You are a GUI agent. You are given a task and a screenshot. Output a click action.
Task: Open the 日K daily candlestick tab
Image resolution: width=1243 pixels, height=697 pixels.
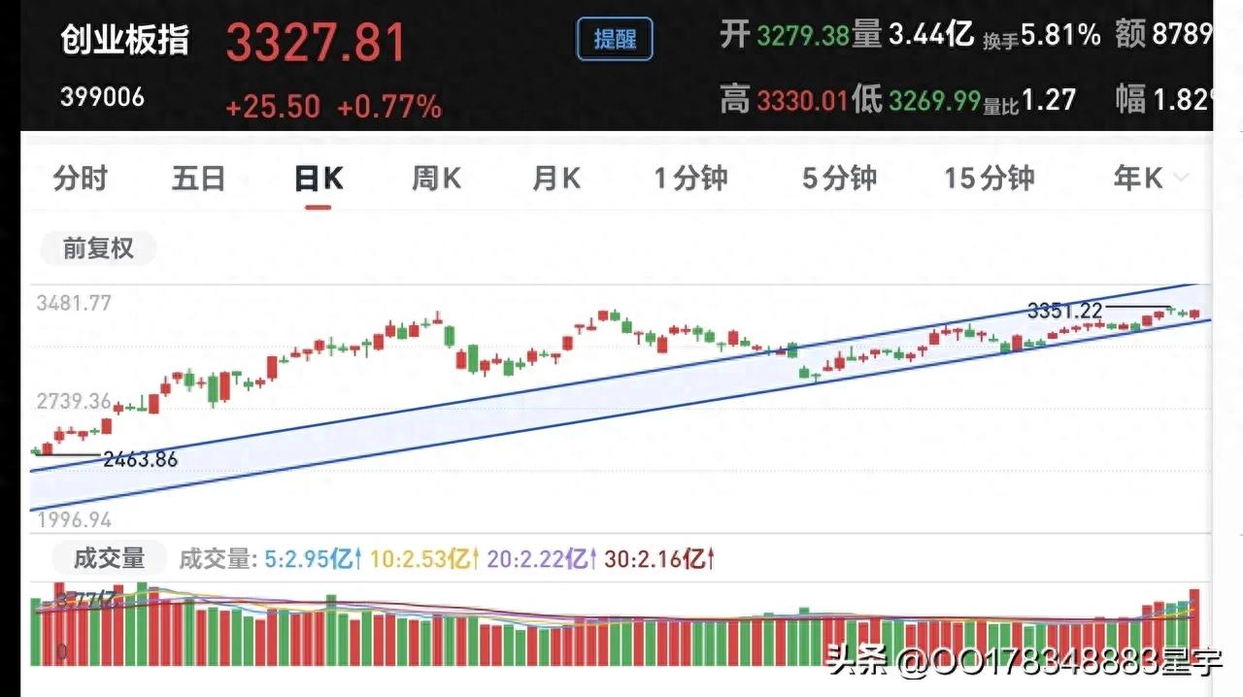[x=319, y=179]
